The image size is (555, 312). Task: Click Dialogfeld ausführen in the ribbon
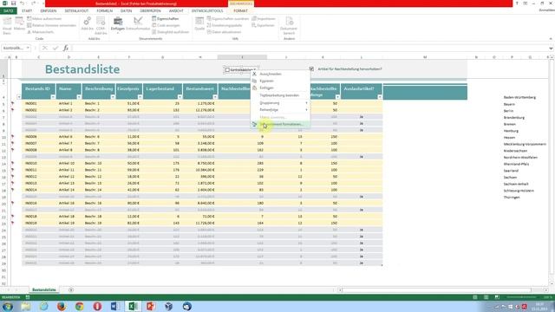tap(171, 32)
